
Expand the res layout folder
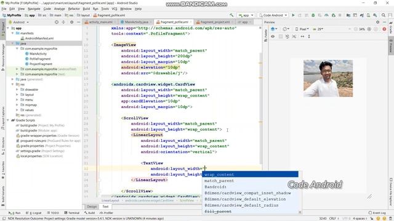[17, 95]
